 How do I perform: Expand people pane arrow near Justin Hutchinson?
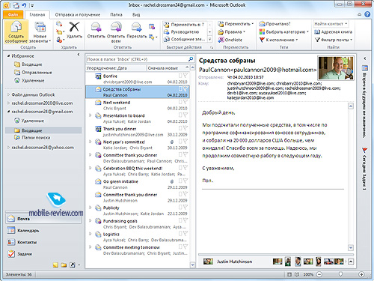click(x=351, y=262)
